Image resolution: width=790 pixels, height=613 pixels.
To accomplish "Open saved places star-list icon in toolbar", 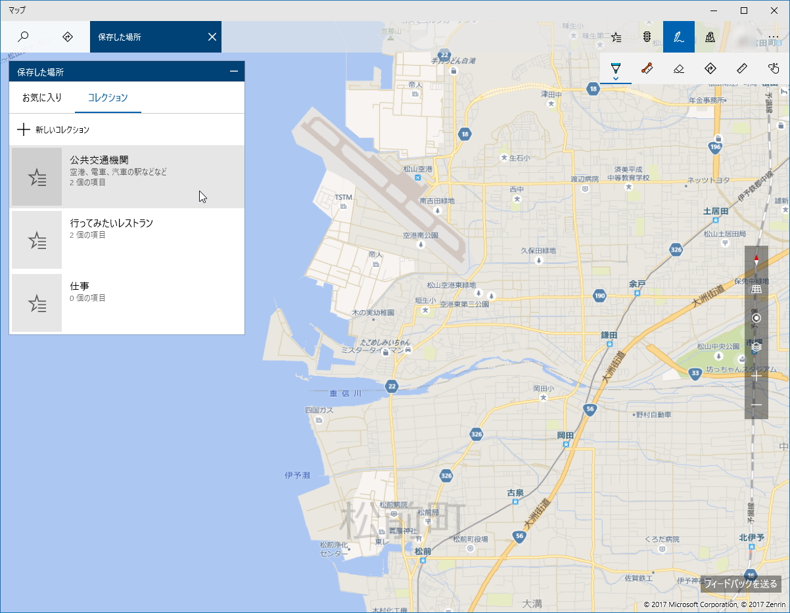I will (x=616, y=37).
